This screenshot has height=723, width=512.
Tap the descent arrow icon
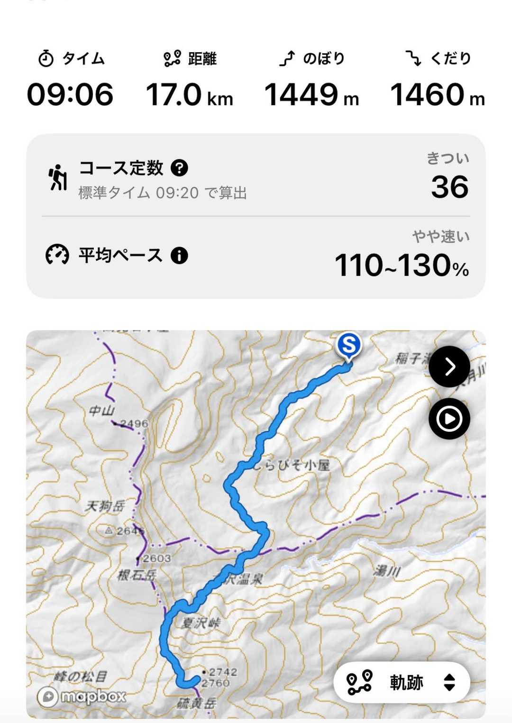pyautogui.click(x=413, y=59)
